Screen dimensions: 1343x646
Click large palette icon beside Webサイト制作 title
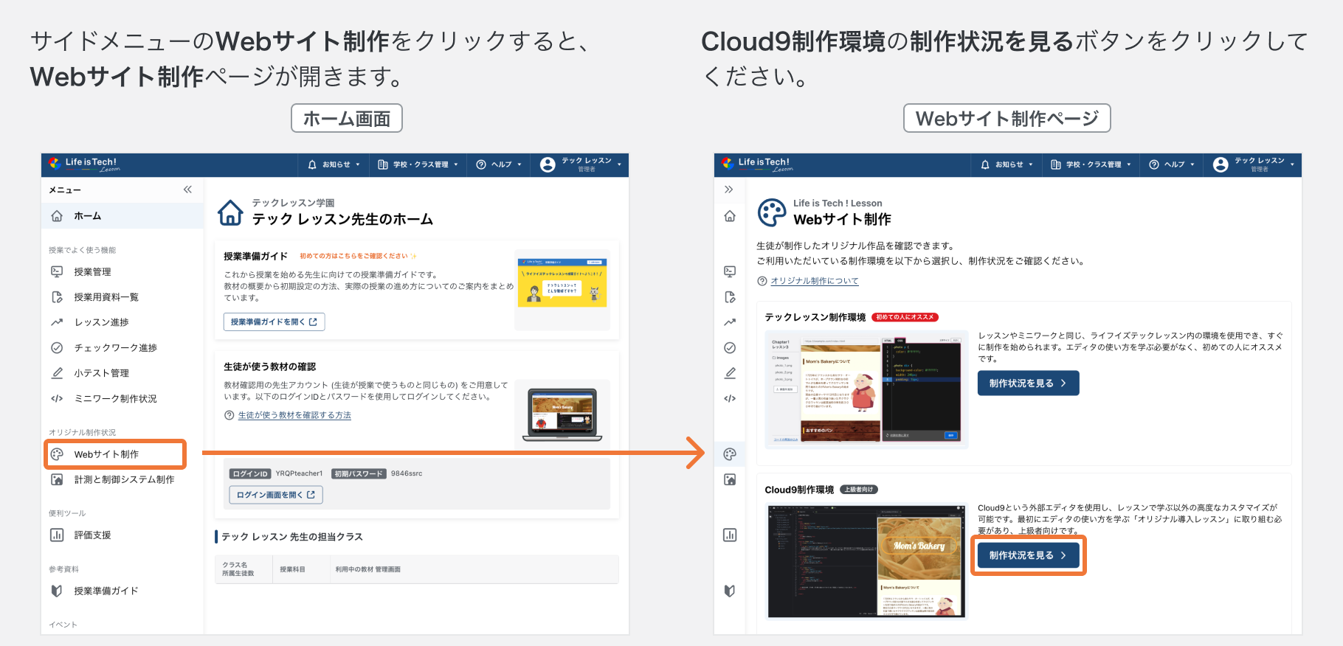(x=772, y=212)
